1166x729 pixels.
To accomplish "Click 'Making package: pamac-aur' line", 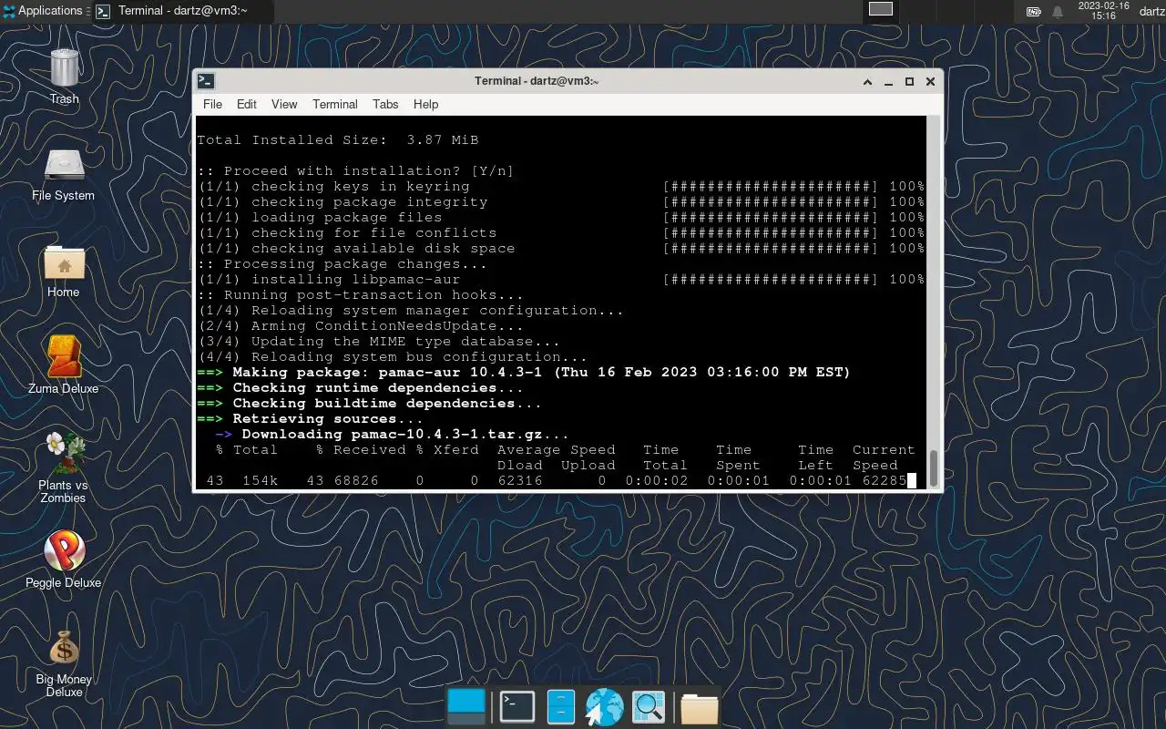I will click(x=524, y=373).
